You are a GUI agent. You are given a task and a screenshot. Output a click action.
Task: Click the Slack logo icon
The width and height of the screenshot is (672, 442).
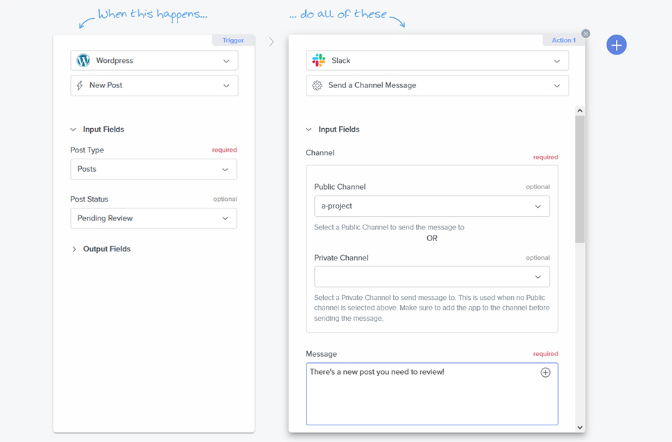(x=318, y=60)
